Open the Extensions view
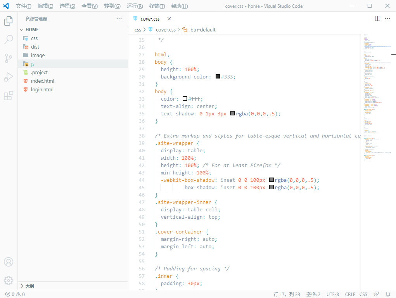This screenshot has width=396, height=298. [x=9, y=96]
